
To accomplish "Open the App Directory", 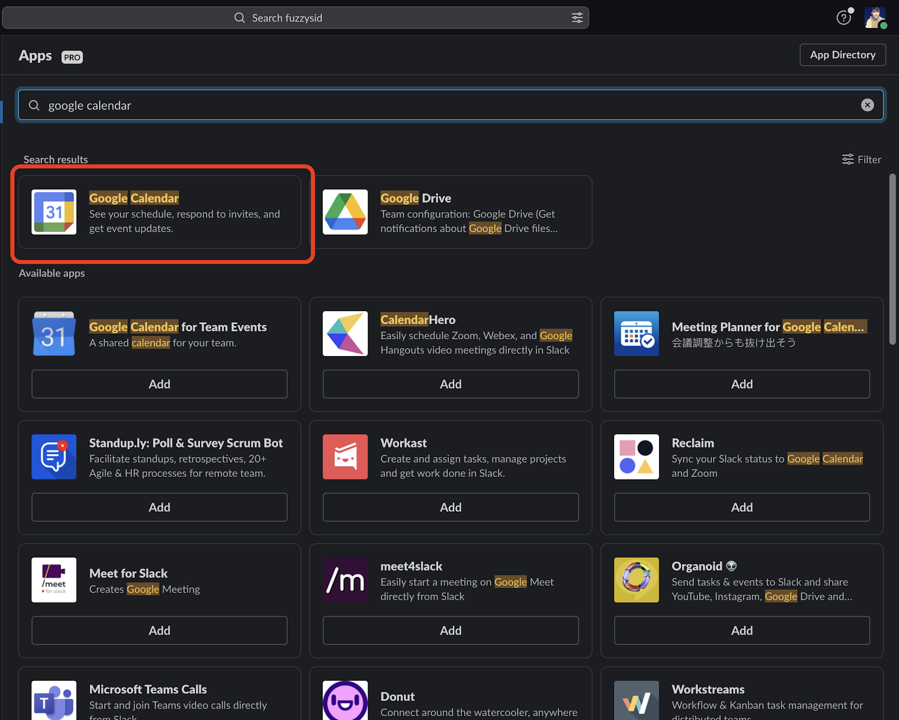I will pyautogui.click(x=842, y=54).
